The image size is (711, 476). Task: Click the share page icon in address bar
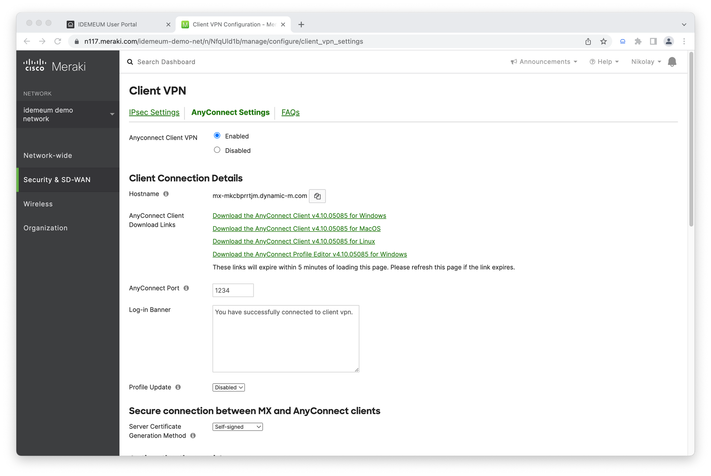click(588, 41)
